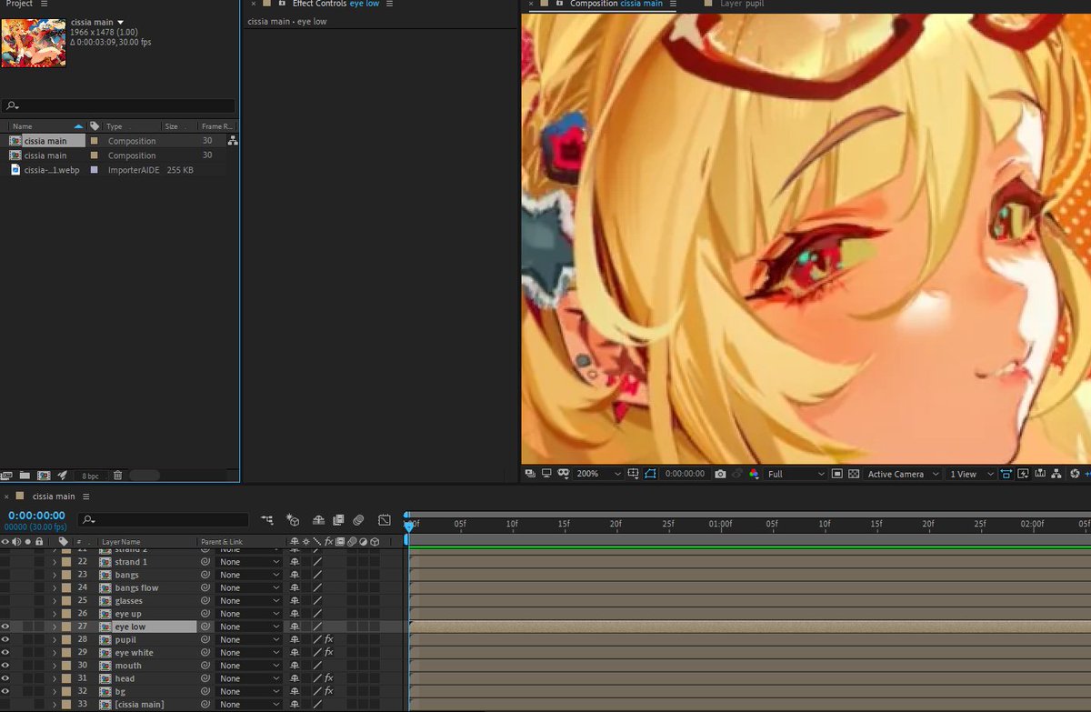
Task: Open grid and guide options icon
Action: [634, 474]
